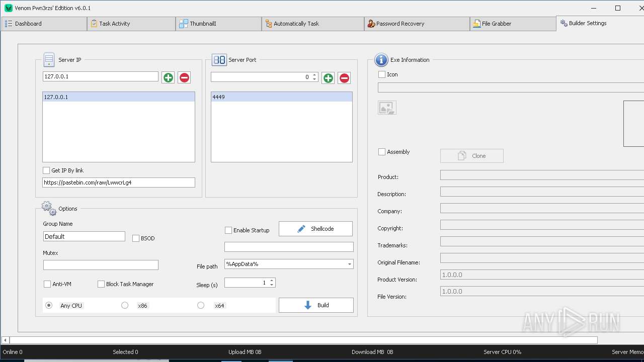Click the File Version field

click(542, 291)
